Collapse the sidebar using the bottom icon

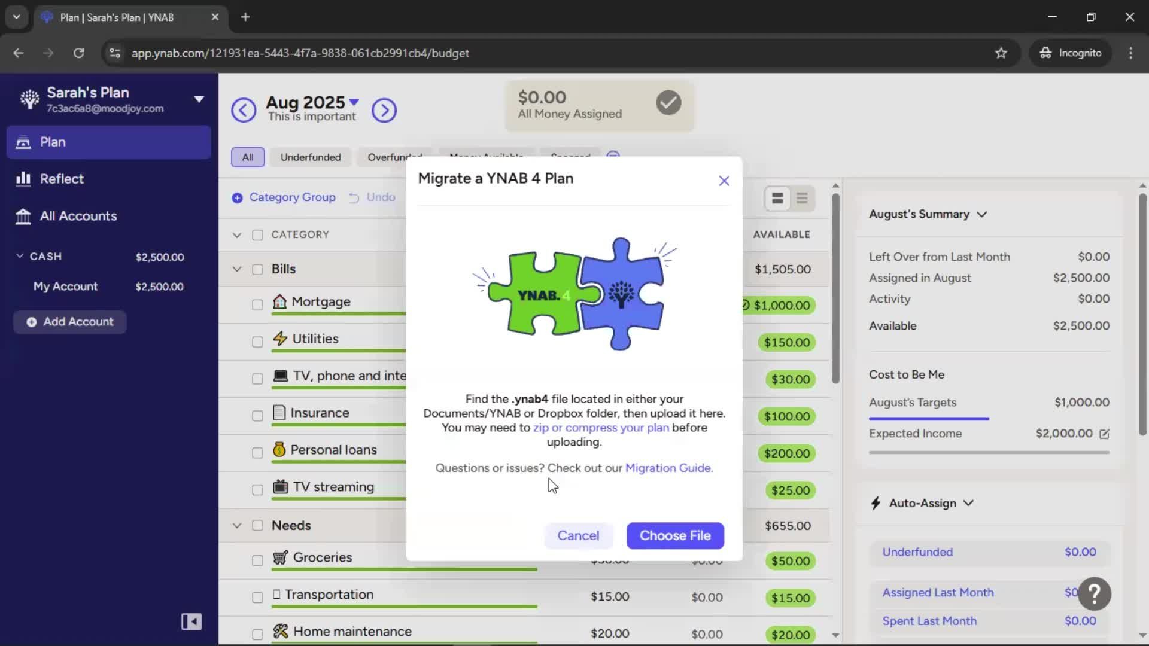(x=191, y=622)
